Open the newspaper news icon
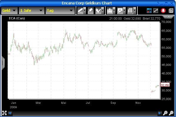Screen dimensions: 176x117 click(171, 11)
